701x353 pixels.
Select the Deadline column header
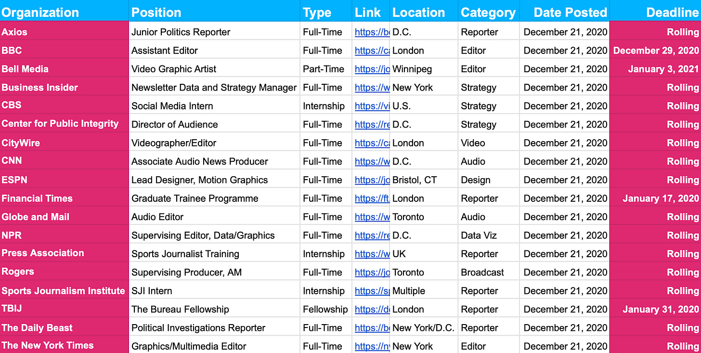(x=655, y=11)
